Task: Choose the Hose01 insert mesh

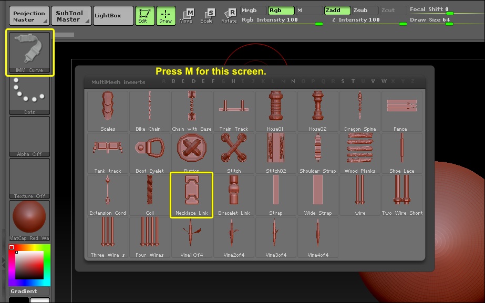Action: pyautogui.click(x=276, y=111)
